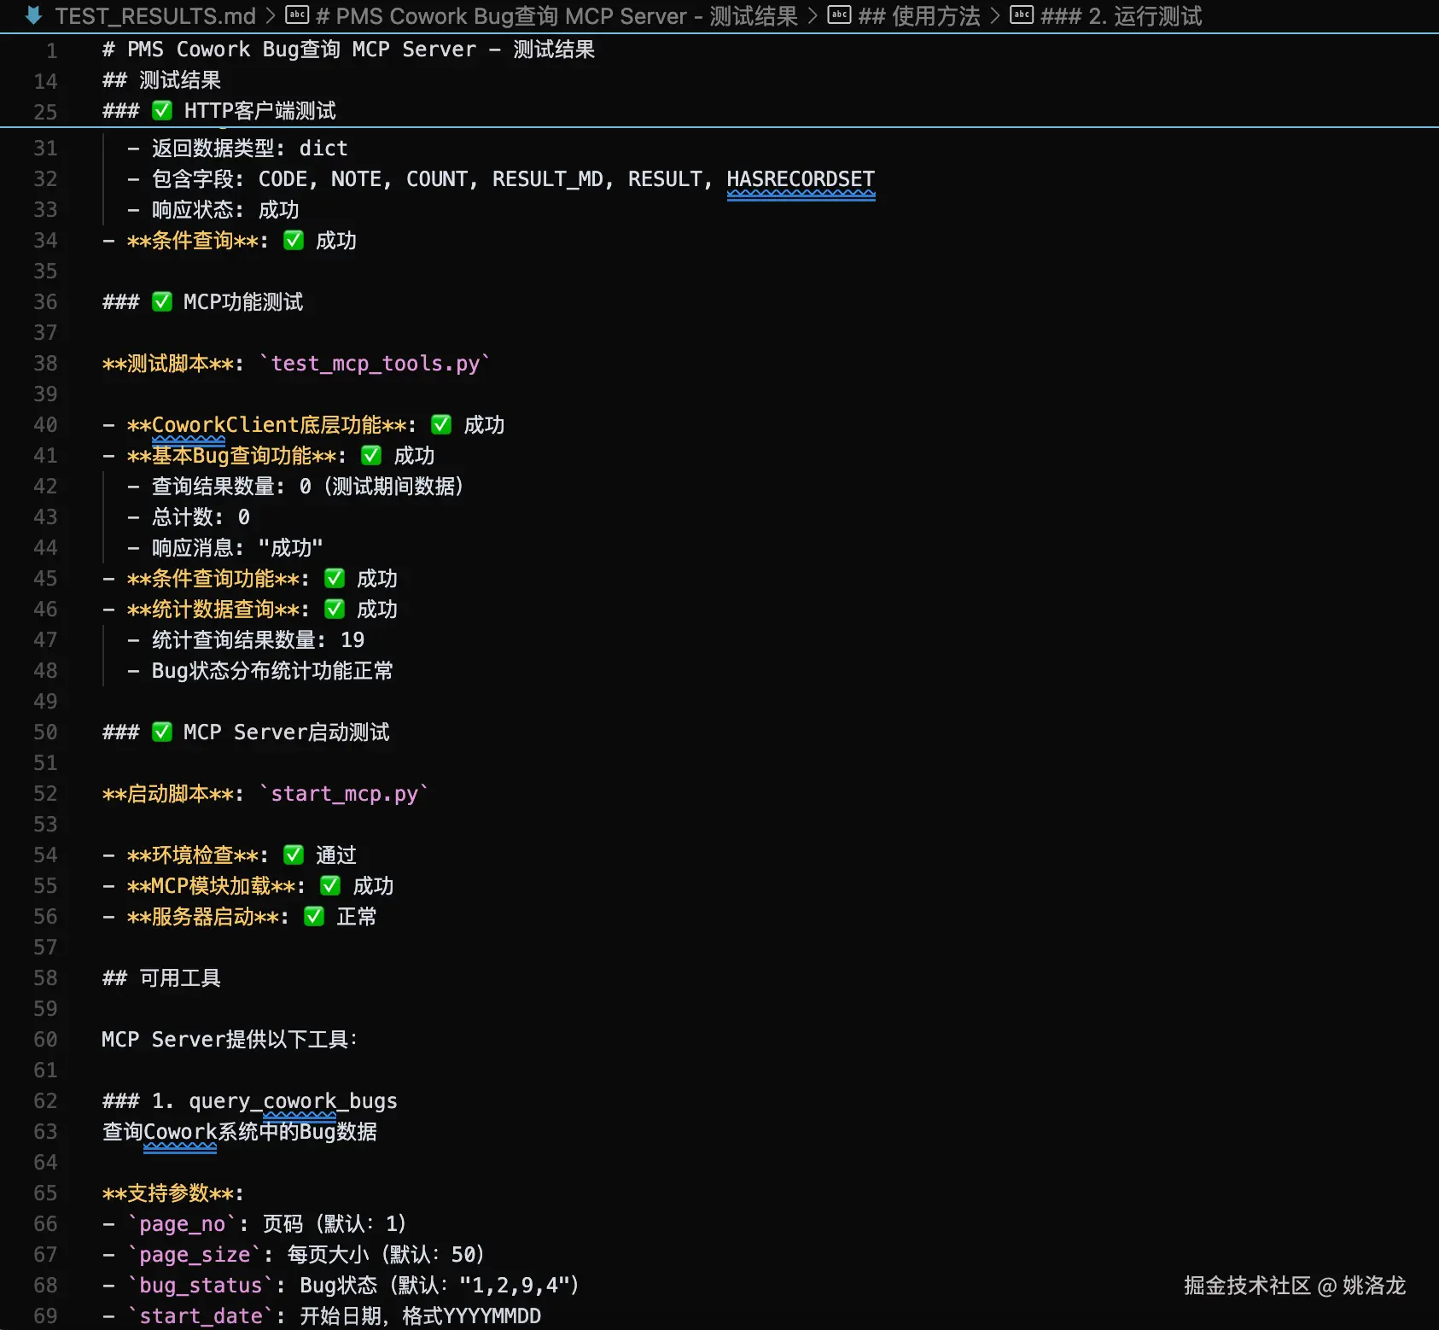The image size is (1439, 1330).
Task: Jump to sticky header '### HTTP客户端测试'
Action: coord(219,111)
